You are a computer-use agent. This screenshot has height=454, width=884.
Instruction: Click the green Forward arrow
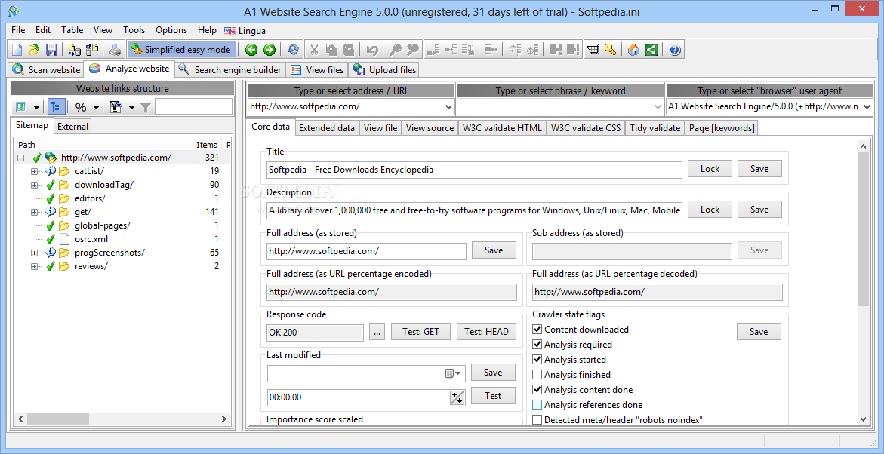[270, 50]
